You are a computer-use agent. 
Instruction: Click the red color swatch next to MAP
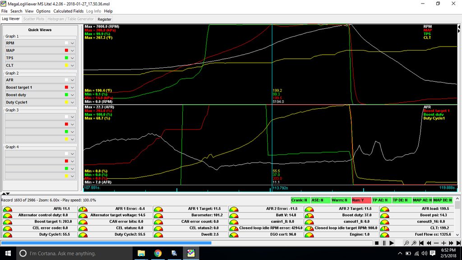point(66,51)
